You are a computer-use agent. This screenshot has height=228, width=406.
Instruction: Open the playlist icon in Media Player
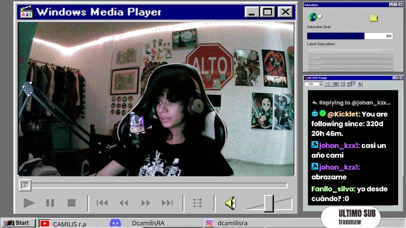coord(198,203)
